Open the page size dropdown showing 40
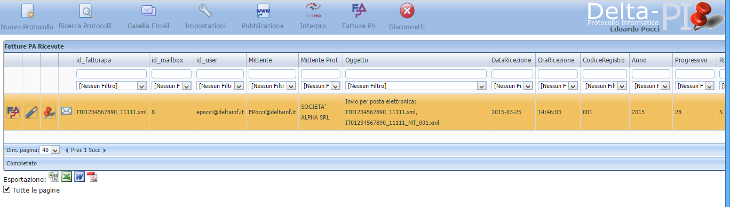This screenshot has width=730, height=207. coord(50,150)
